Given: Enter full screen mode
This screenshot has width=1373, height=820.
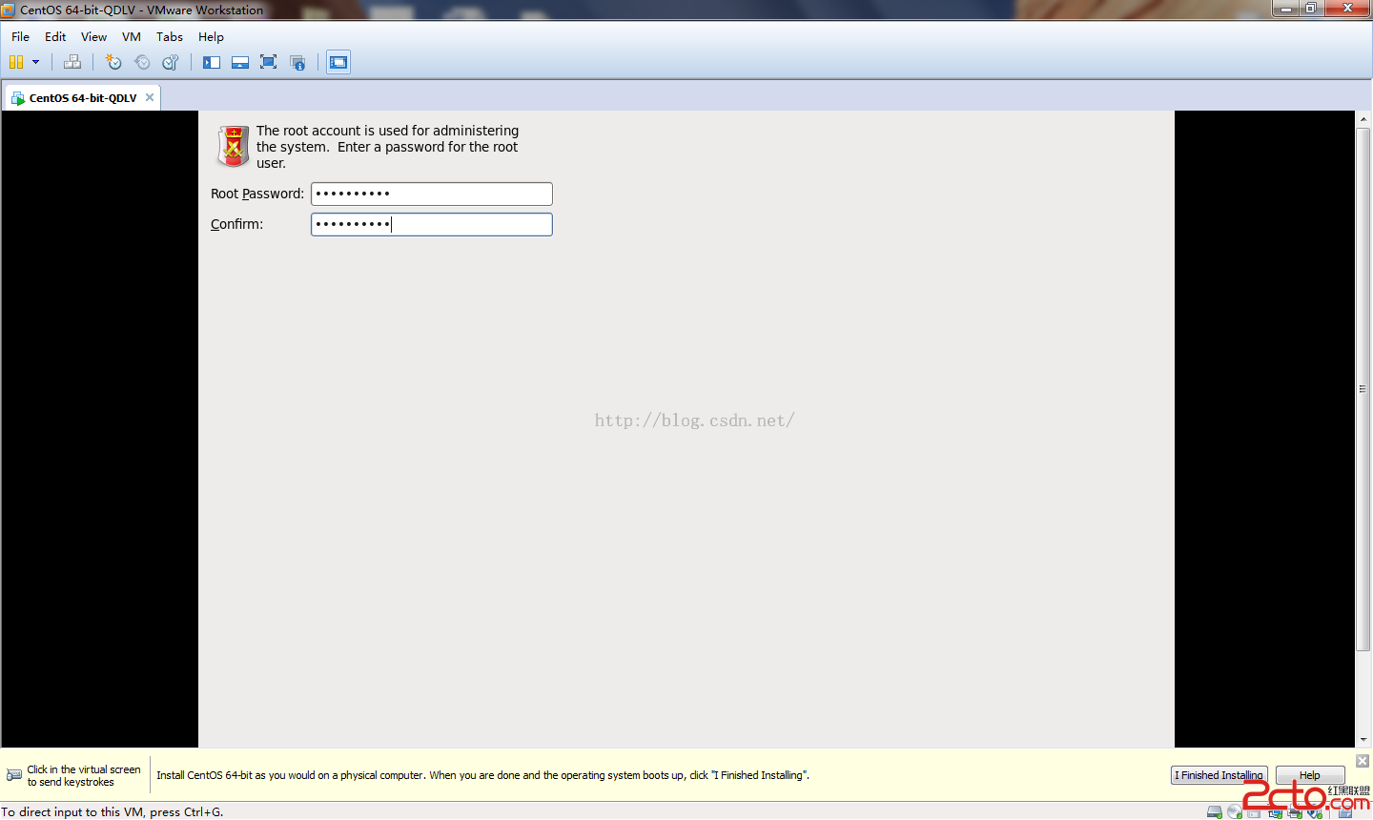Looking at the screenshot, I should tap(269, 62).
